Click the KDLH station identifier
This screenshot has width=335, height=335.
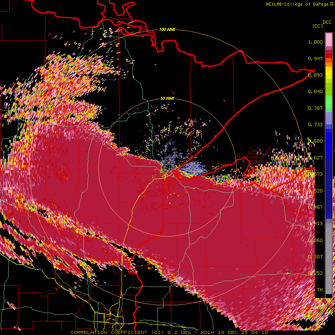208,332
